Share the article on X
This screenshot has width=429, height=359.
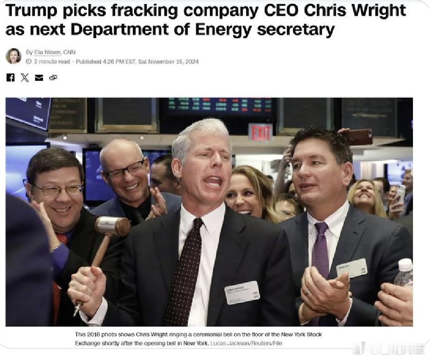tap(25, 78)
